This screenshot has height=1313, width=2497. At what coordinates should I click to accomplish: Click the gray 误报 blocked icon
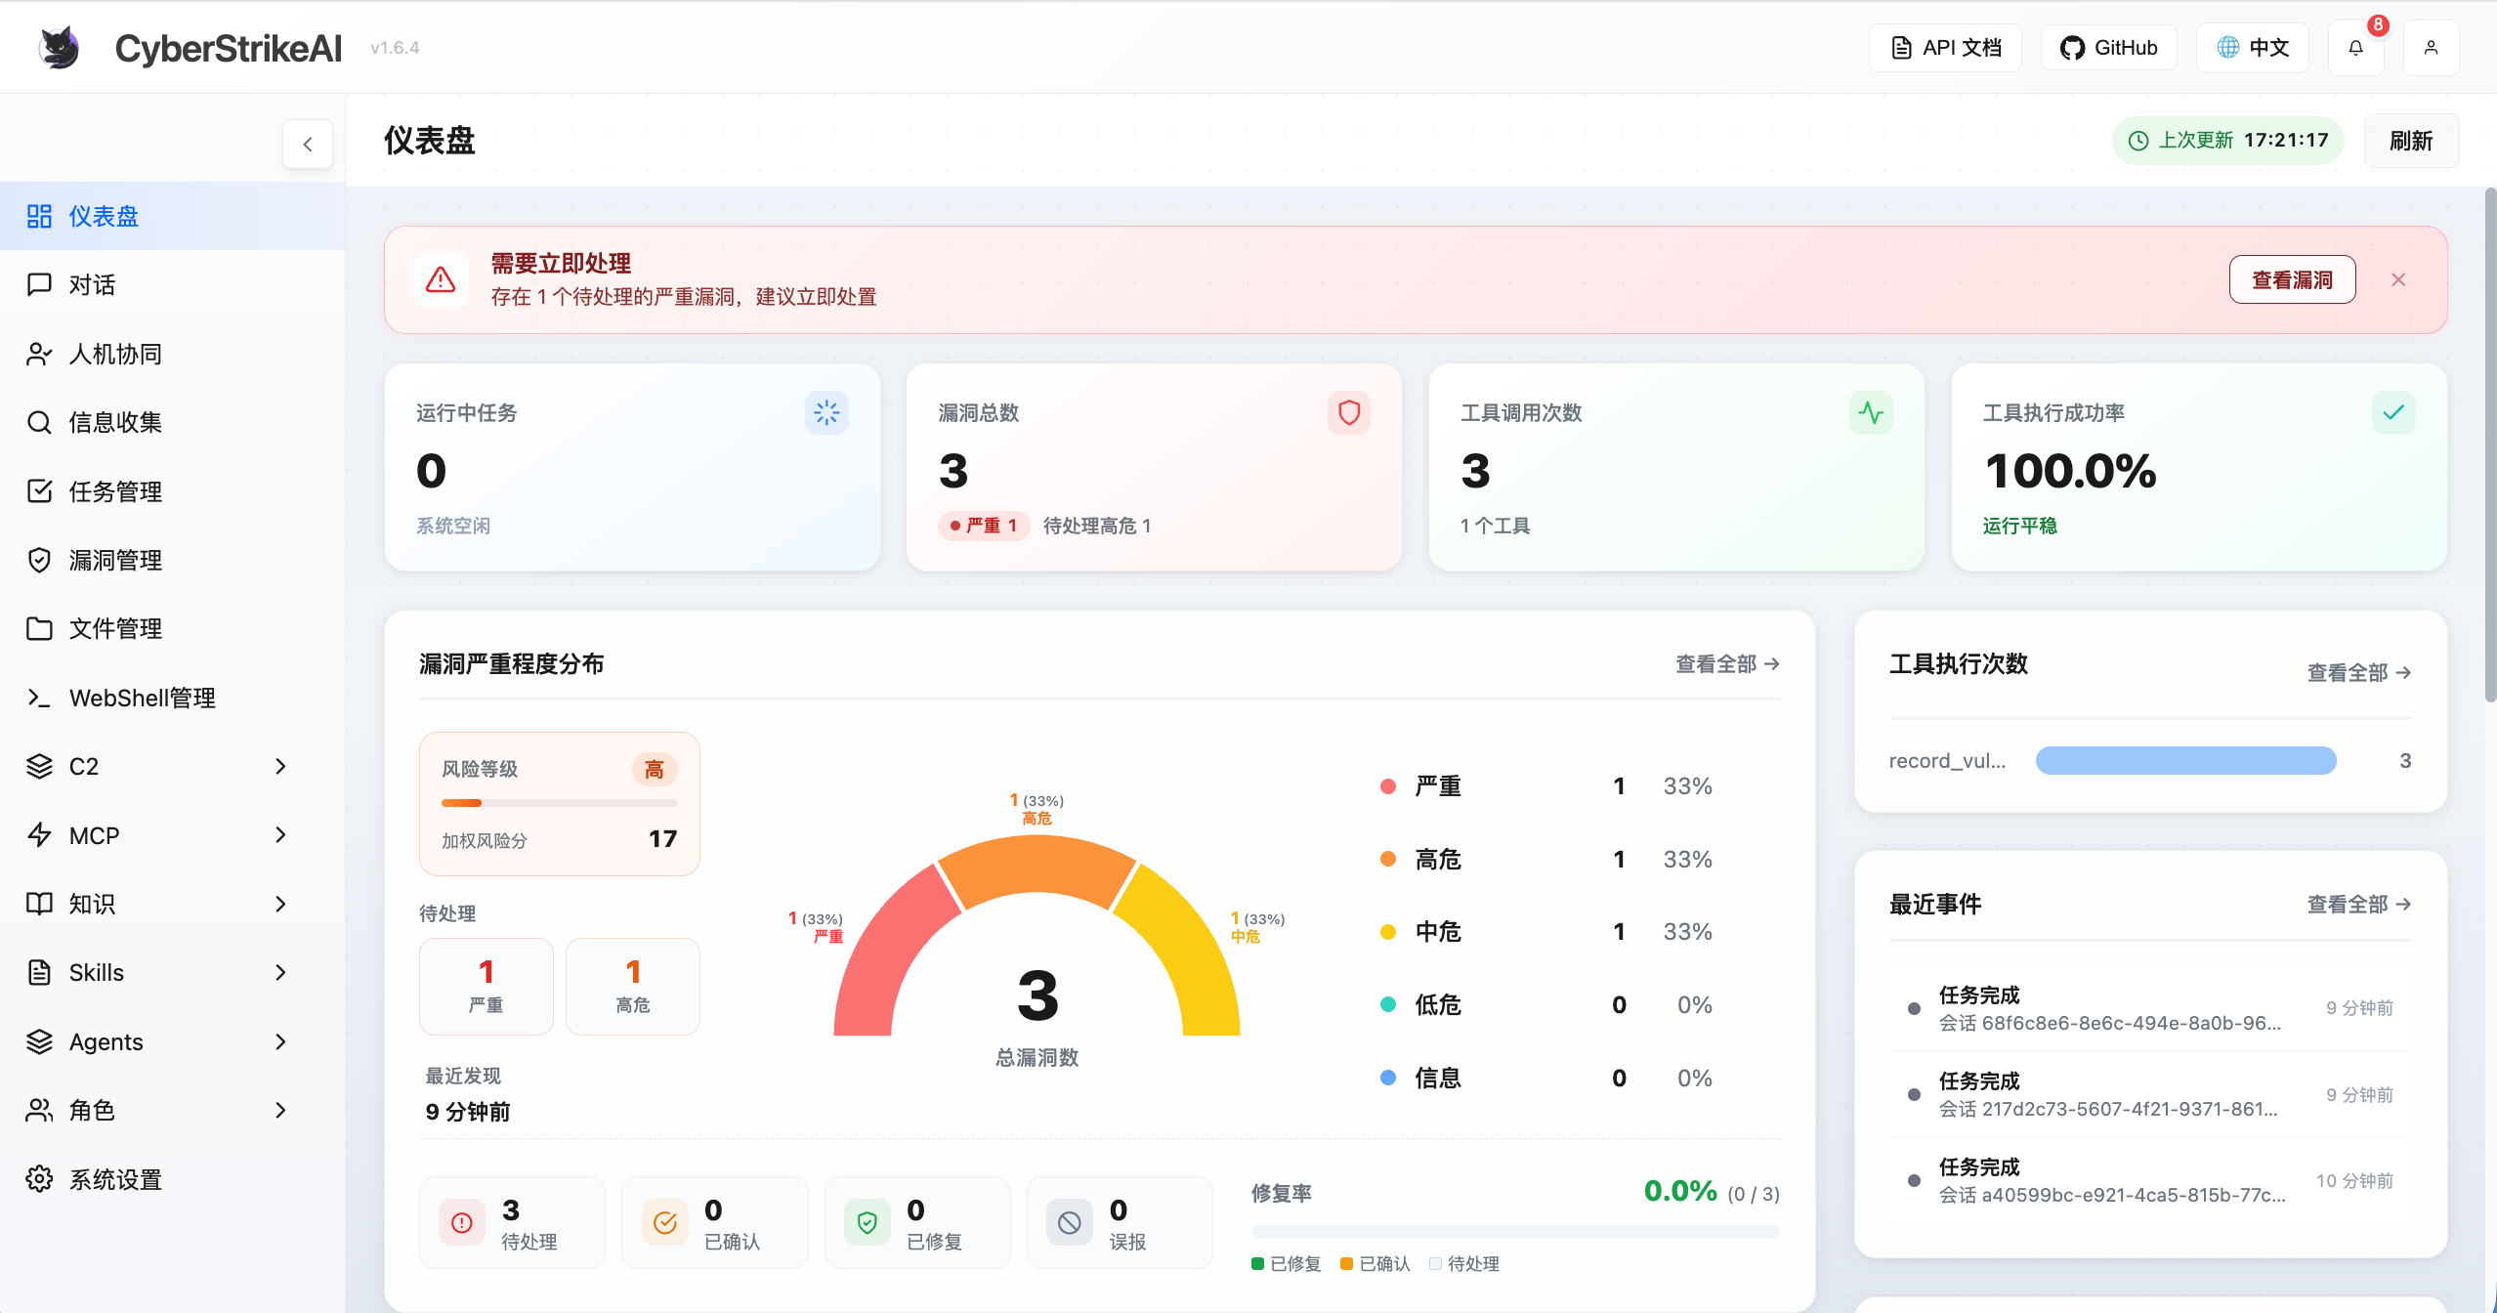pos(1070,1222)
